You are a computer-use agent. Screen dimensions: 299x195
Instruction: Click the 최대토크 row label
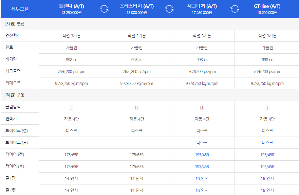13,83
